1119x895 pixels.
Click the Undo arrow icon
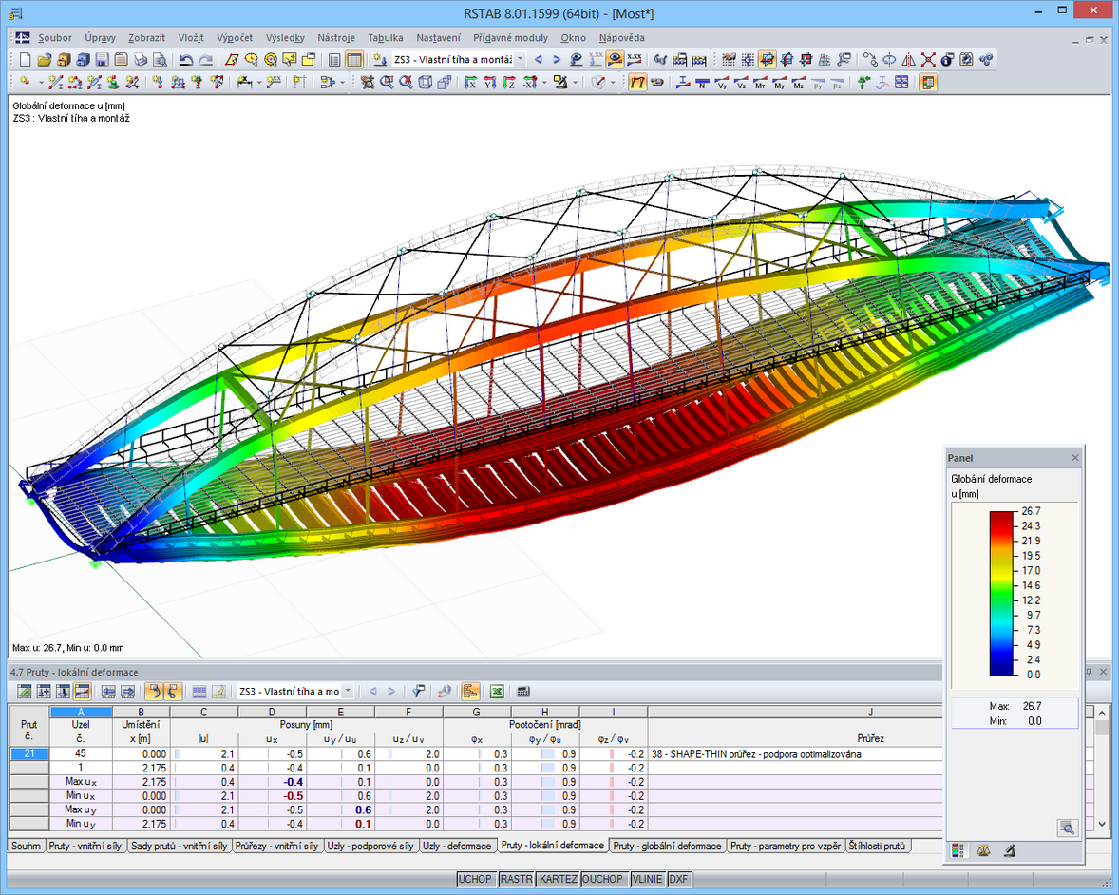(x=186, y=59)
